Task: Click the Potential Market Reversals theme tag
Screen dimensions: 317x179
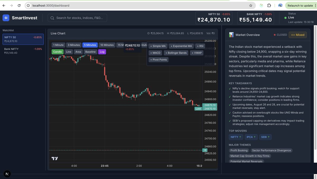Action: click(x=246, y=161)
